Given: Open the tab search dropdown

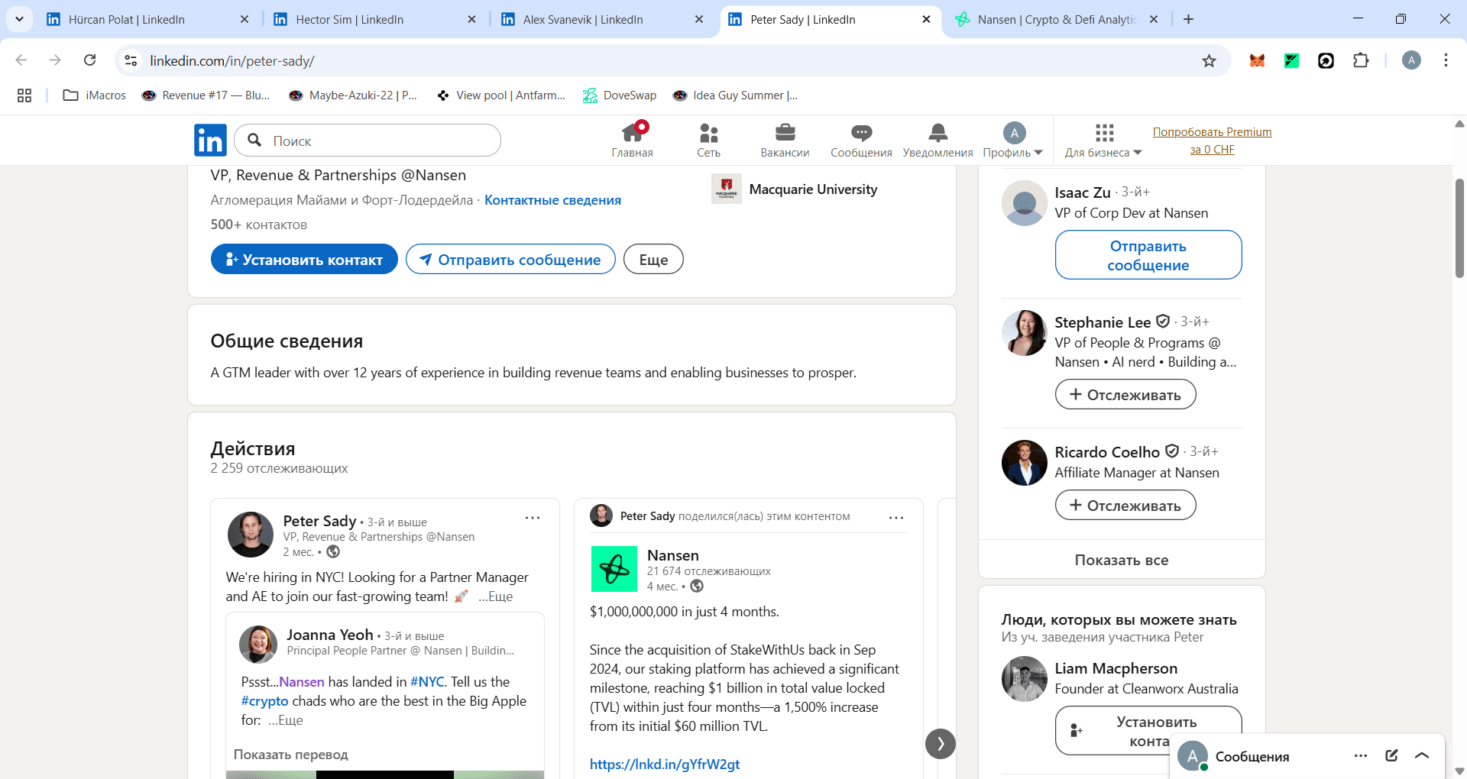Looking at the screenshot, I should click(x=19, y=19).
